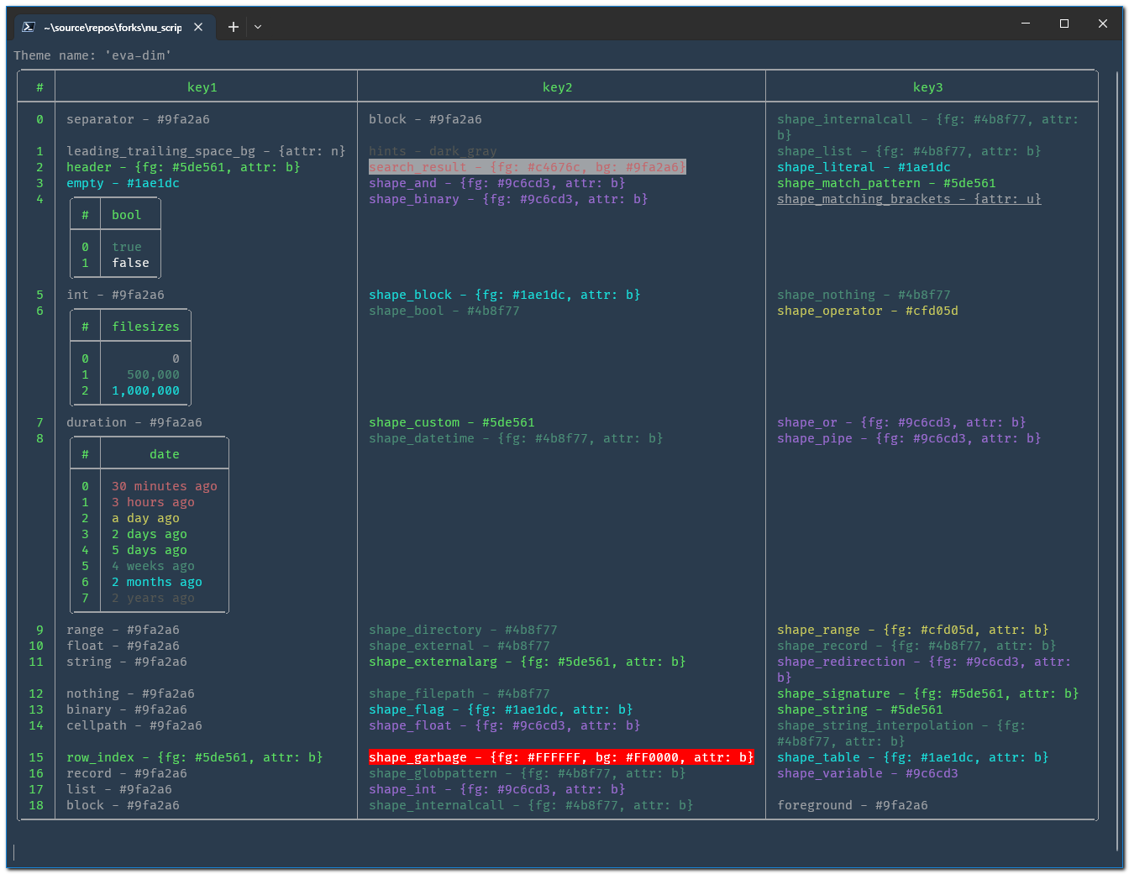The width and height of the screenshot is (1129, 874).
Task: Click the 'header - {fg: #5de561, attr: b}' row
Action: (183, 167)
